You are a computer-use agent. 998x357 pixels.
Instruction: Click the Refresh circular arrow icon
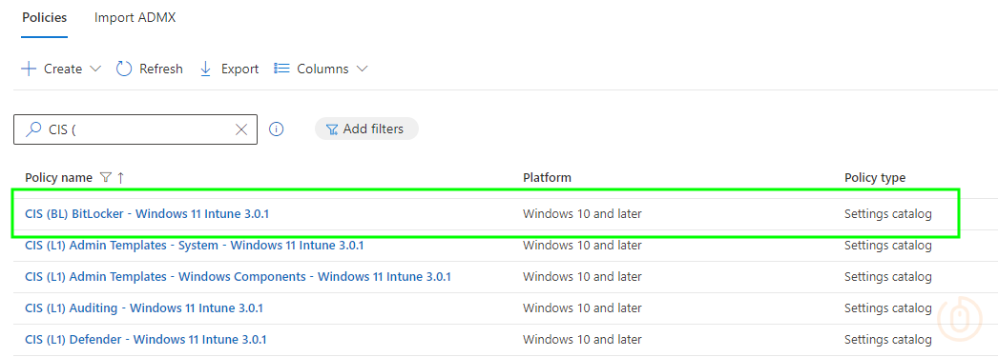pyautogui.click(x=124, y=69)
